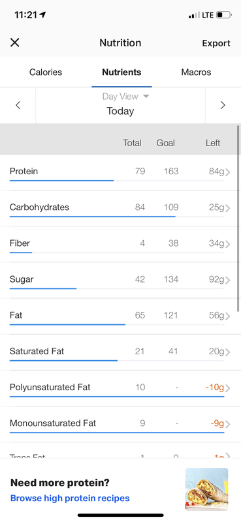
Task: Open Fat details chevron
Action: [228, 316]
